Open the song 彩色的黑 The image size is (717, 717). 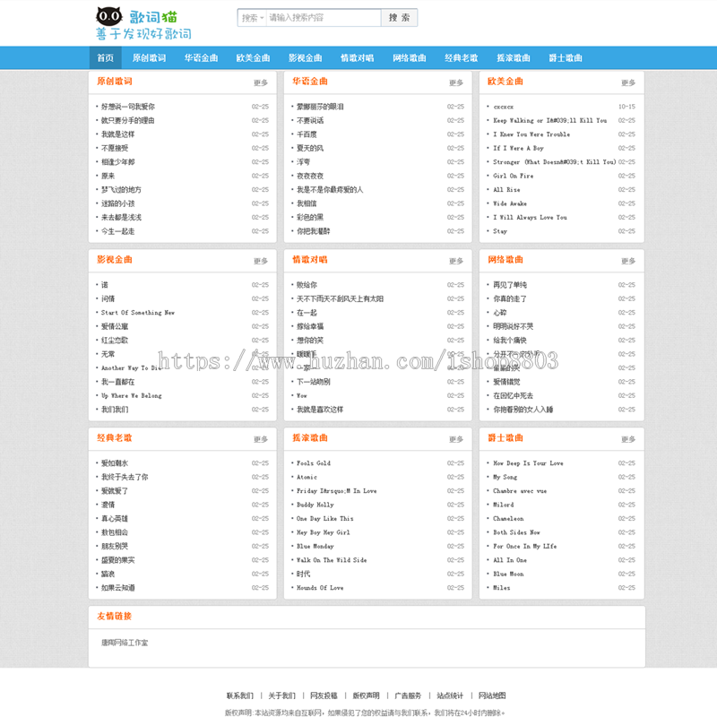pyautogui.click(x=310, y=217)
